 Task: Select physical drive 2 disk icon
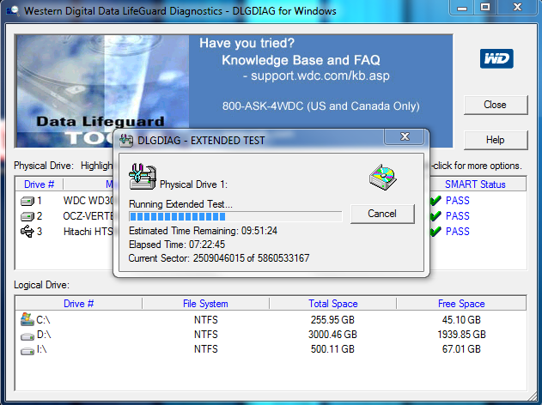coord(27,216)
